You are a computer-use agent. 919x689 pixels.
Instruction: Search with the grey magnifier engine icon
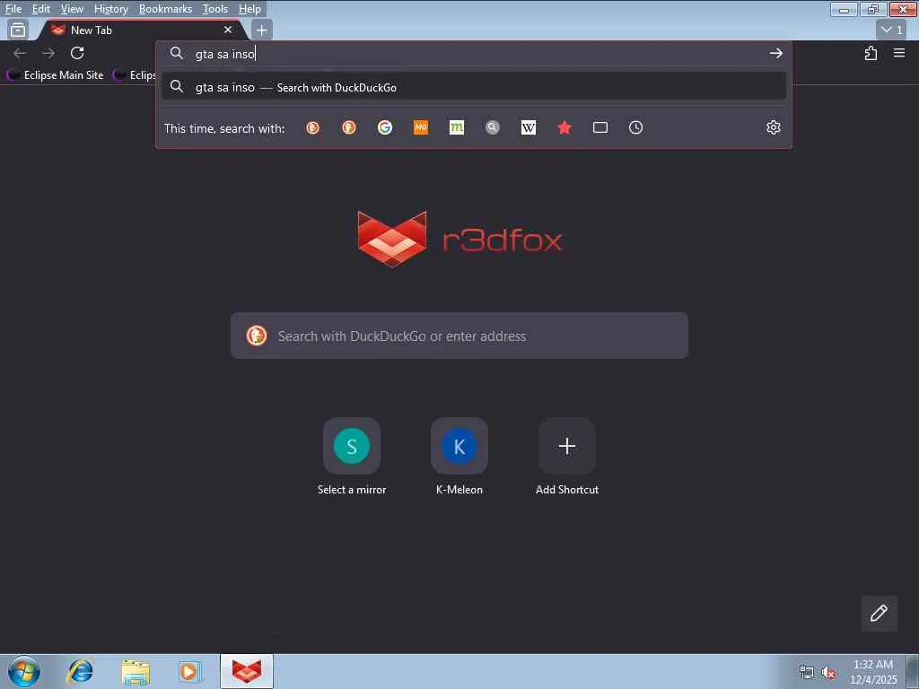[x=493, y=127]
